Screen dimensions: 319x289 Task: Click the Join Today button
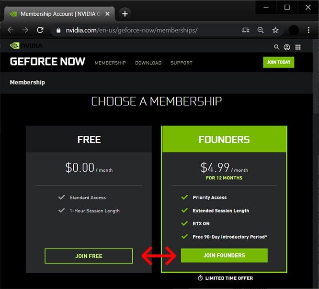click(278, 62)
